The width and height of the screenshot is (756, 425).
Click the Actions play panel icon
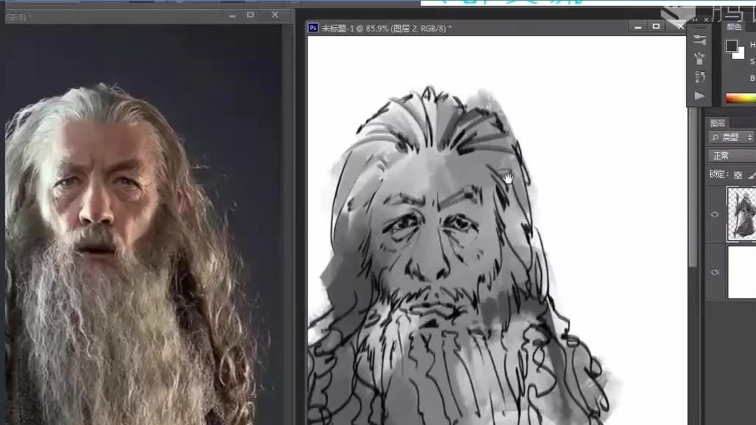(699, 95)
